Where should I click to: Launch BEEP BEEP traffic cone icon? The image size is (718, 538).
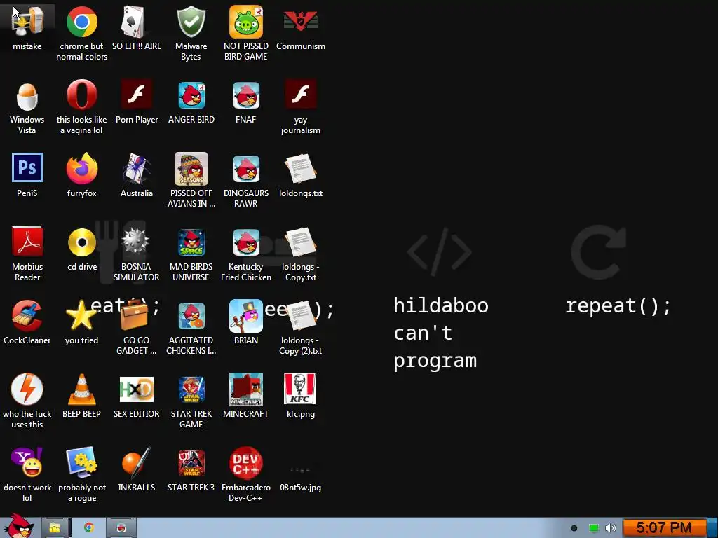[81, 389]
